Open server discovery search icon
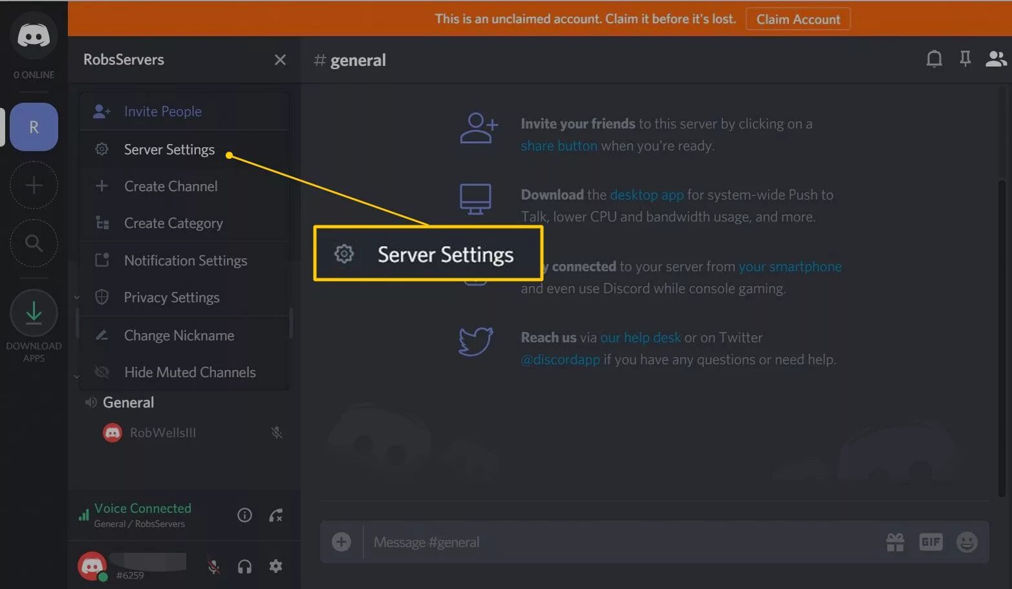 (34, 243)
